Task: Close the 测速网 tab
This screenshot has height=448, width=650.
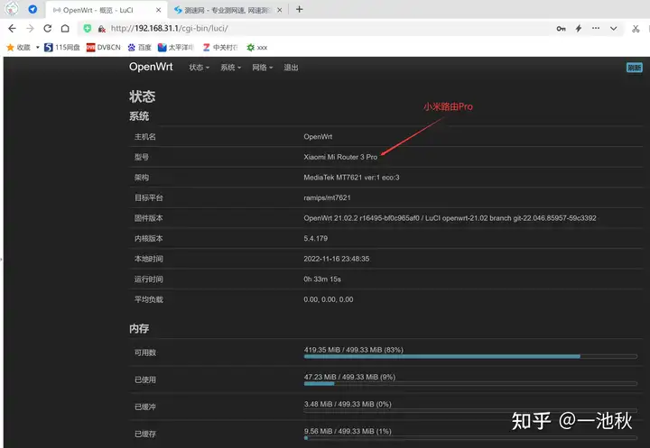Action: coord(279,10)
